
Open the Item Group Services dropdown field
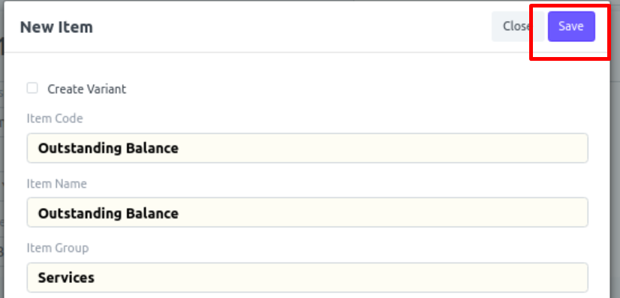tap(307, 278)
